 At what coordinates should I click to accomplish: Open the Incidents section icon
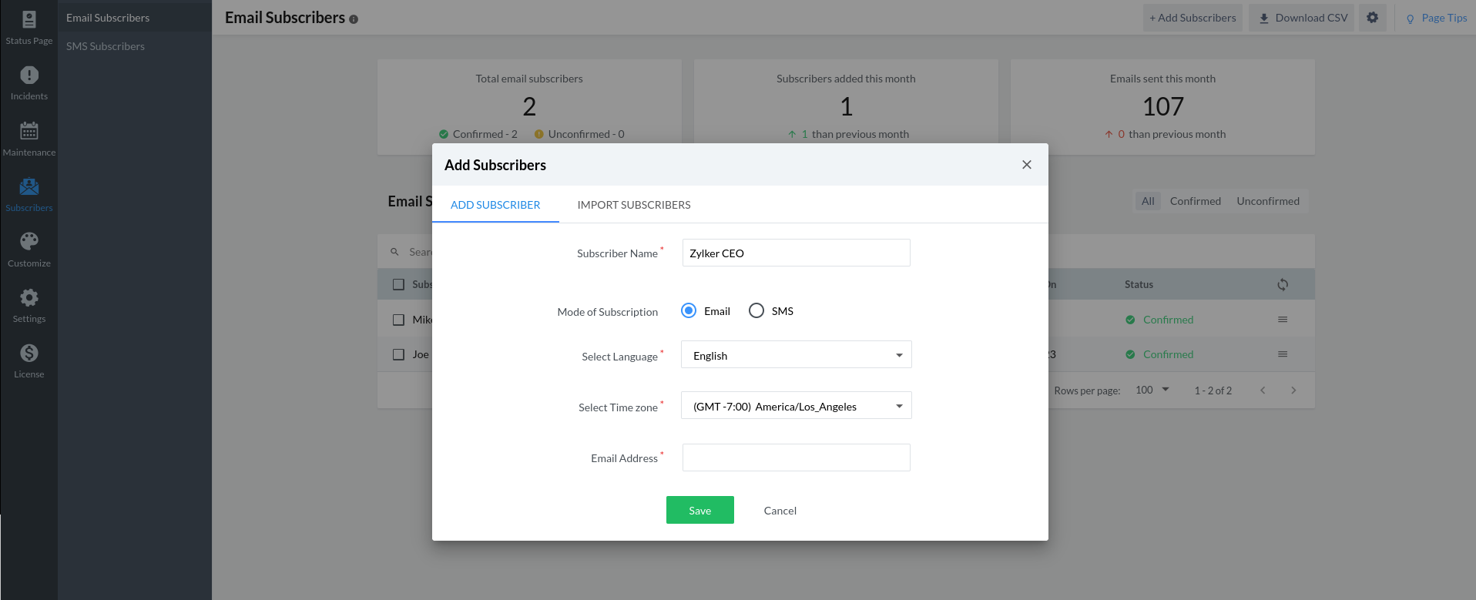(x=29, y=75)
